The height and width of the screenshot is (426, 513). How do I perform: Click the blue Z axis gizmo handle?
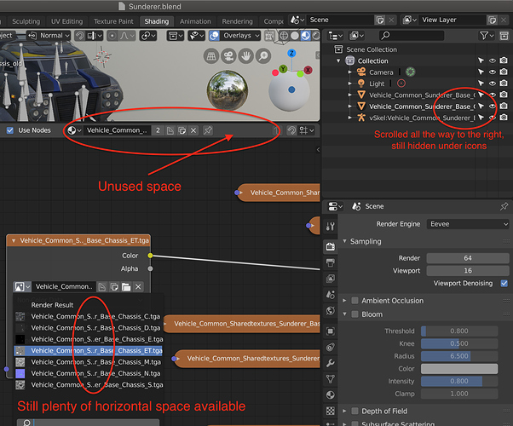click(291, 53)
